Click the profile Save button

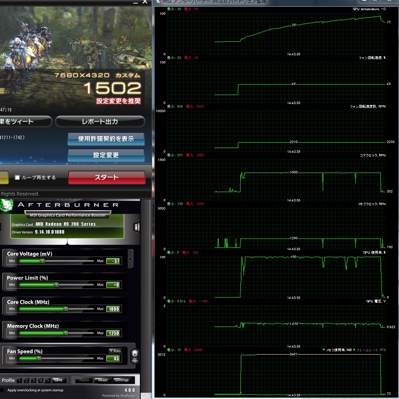coord(58,380)
